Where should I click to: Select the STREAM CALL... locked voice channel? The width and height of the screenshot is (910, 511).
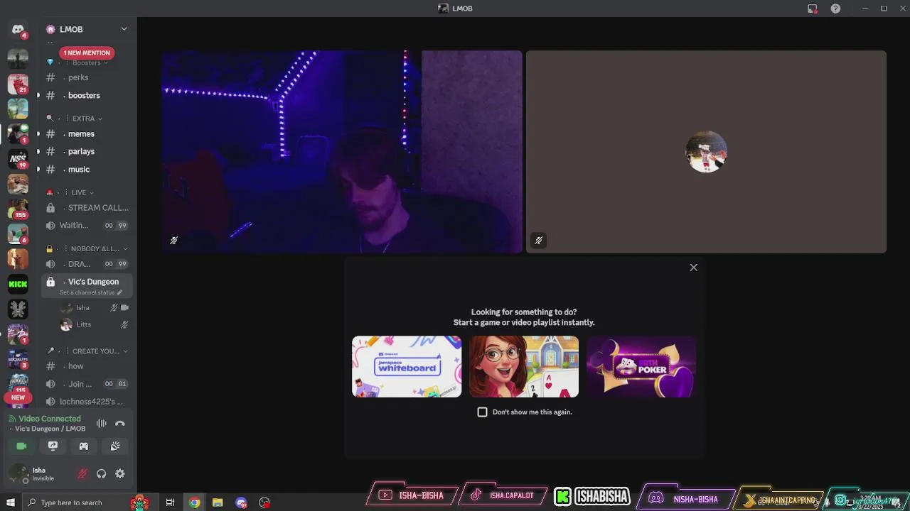click(x=87, y=208)
